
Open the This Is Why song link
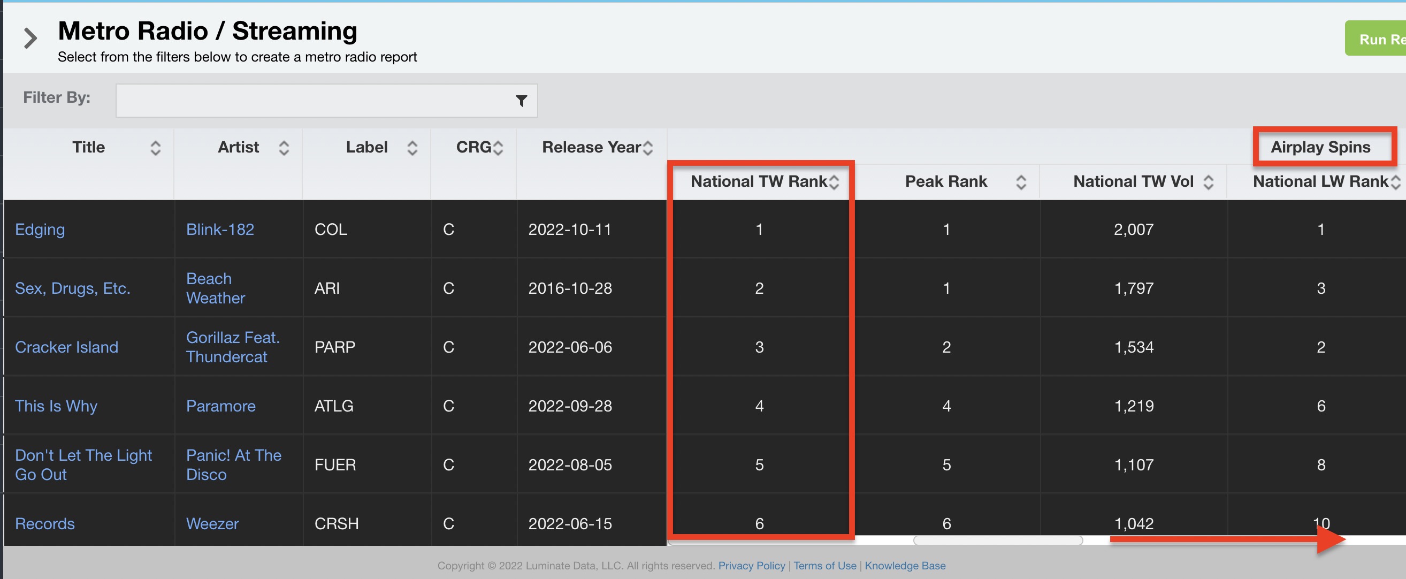coord(56,406)
